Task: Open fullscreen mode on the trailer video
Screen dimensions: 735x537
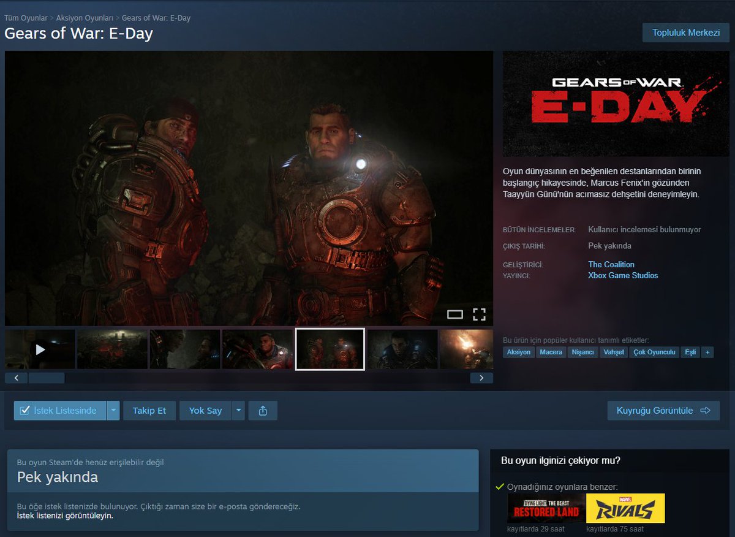Action: (480, 314)
